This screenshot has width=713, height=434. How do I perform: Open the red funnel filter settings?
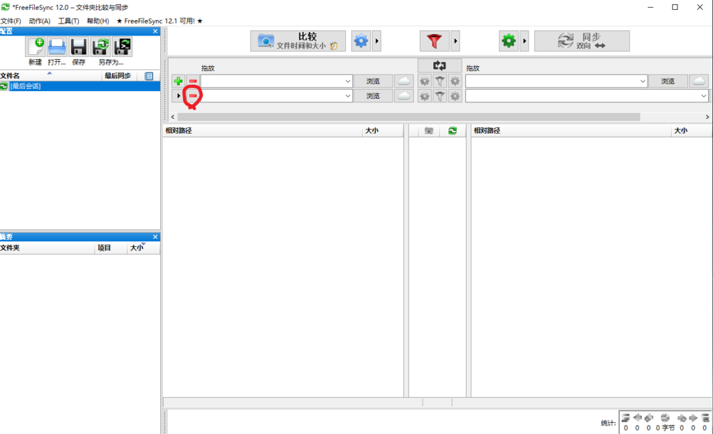coord(434,41)
